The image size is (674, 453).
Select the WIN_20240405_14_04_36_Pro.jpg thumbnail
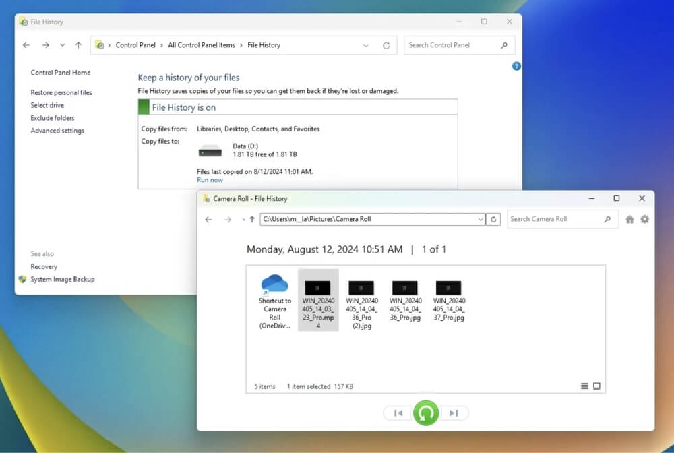pos(404,289)
